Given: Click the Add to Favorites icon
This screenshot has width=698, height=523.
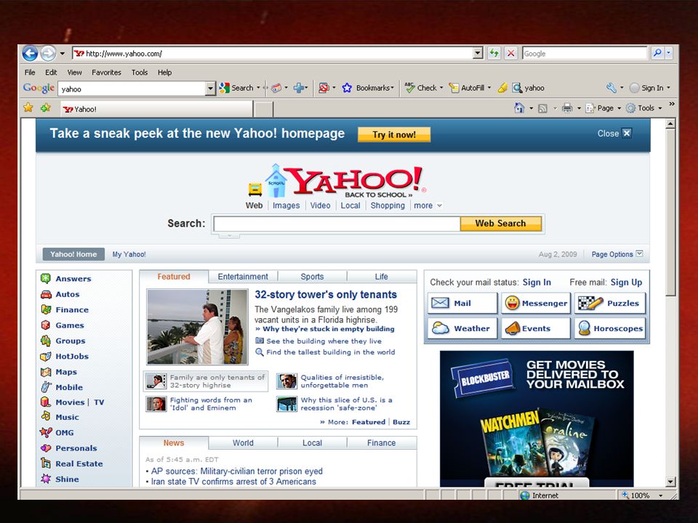Looking at the screenshot, I should point(45,108).
